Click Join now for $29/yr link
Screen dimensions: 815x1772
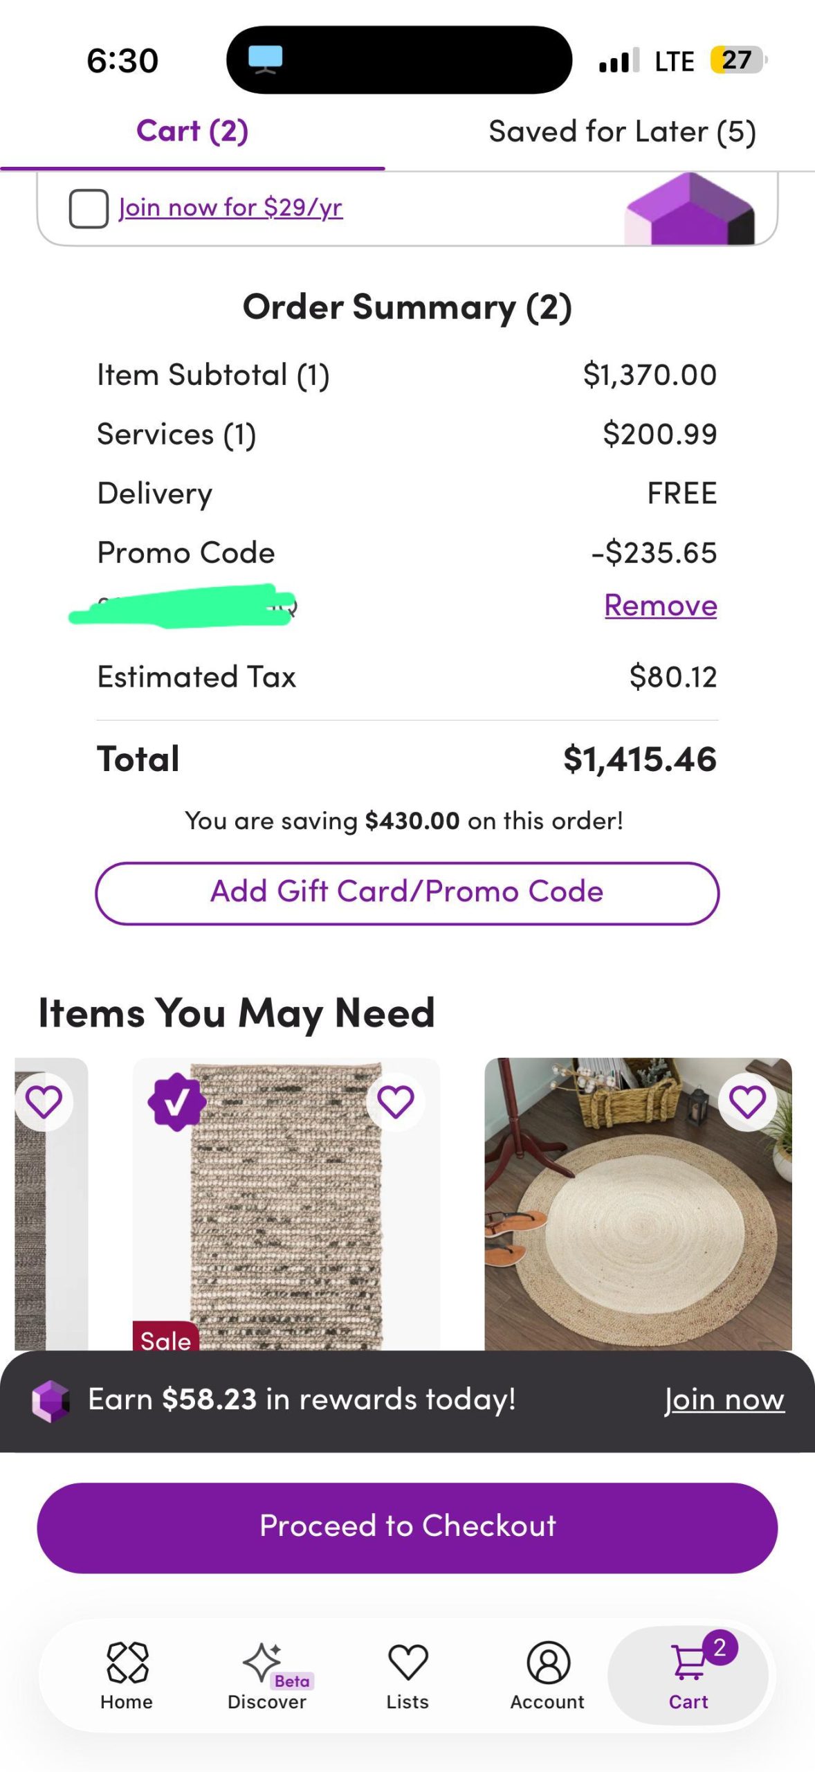coord(230,207)
